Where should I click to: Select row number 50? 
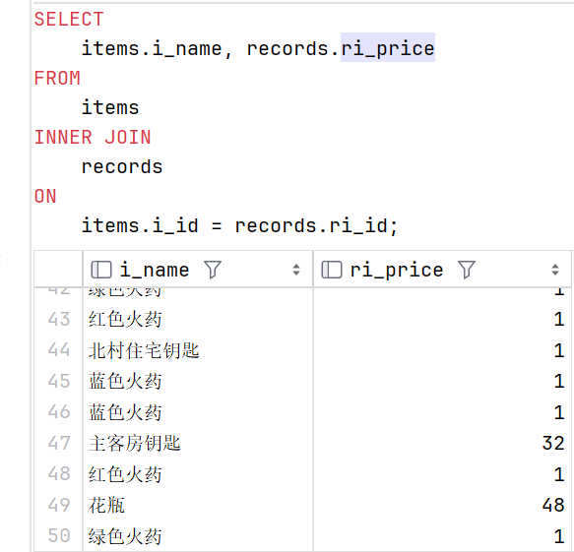tap(58, 536)
